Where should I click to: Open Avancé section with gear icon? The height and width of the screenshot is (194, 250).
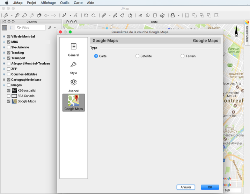[74, 86]
